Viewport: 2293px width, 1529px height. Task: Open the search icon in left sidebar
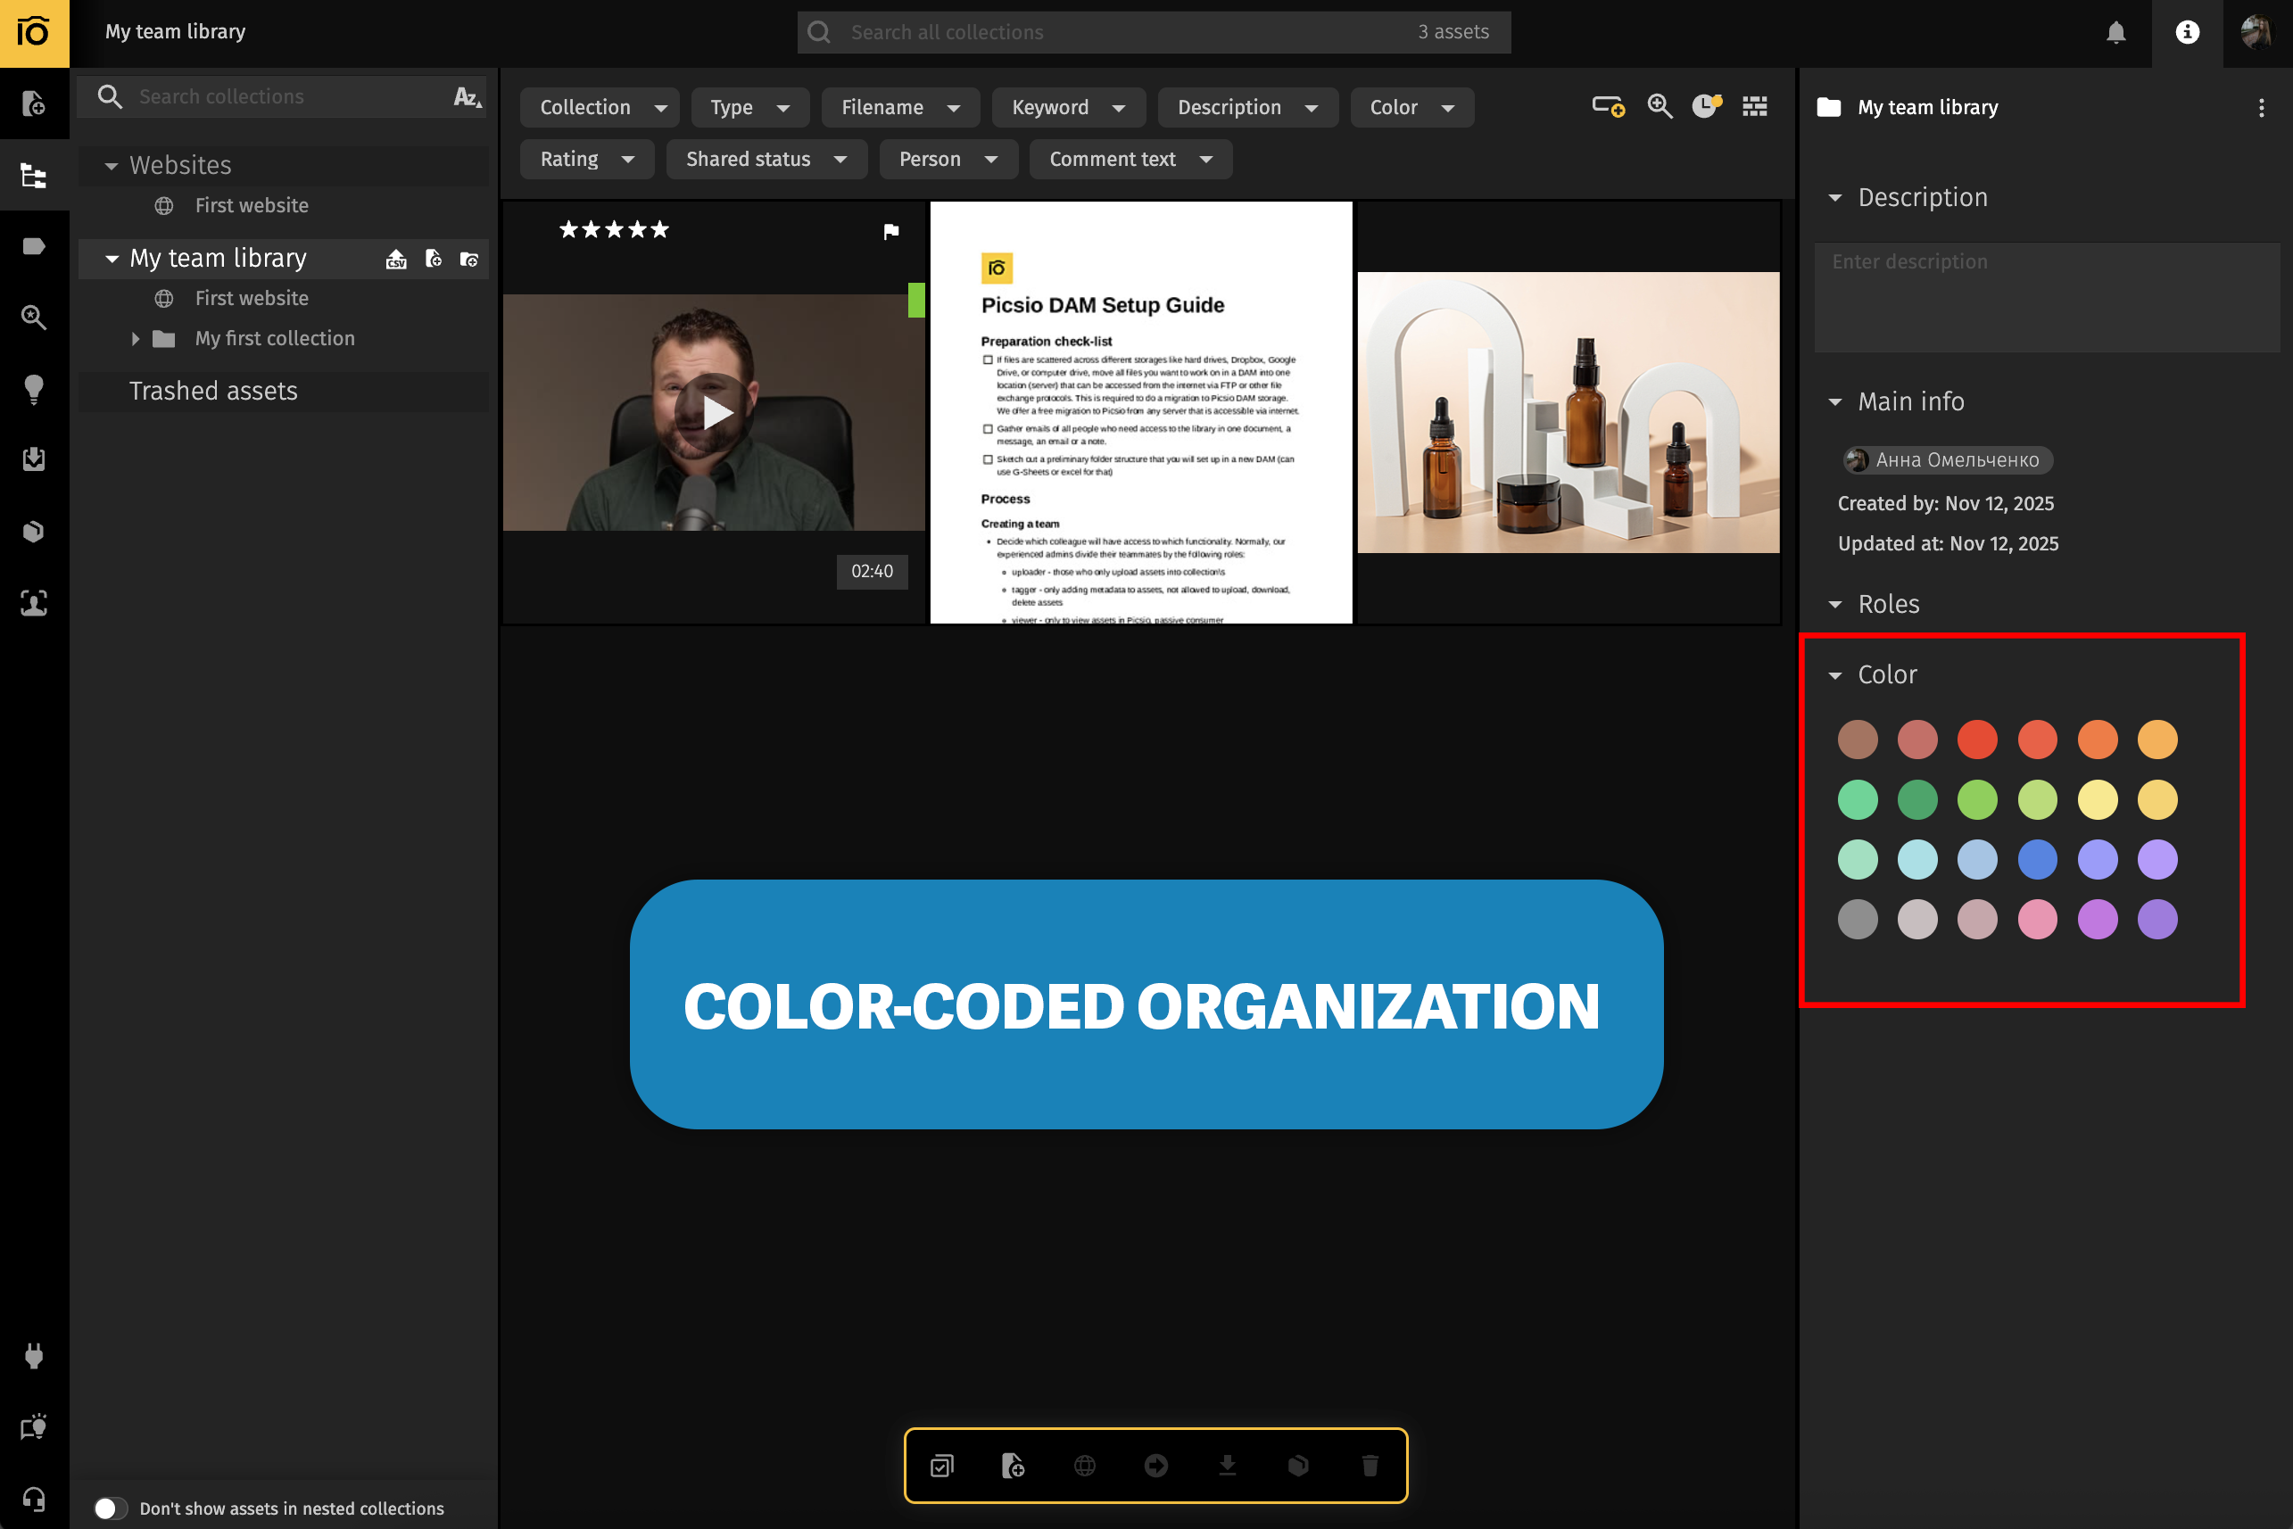(x=34, y=317)
